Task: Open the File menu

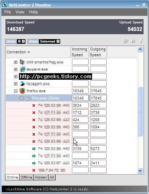Action: pyautogui.click(x=8, y=12)
